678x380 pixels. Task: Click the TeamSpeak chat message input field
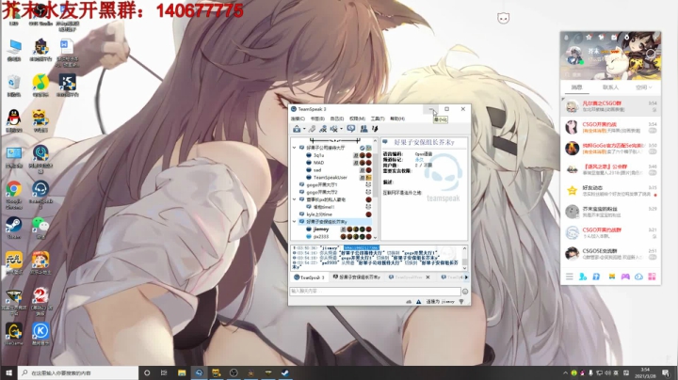[375, 292]
